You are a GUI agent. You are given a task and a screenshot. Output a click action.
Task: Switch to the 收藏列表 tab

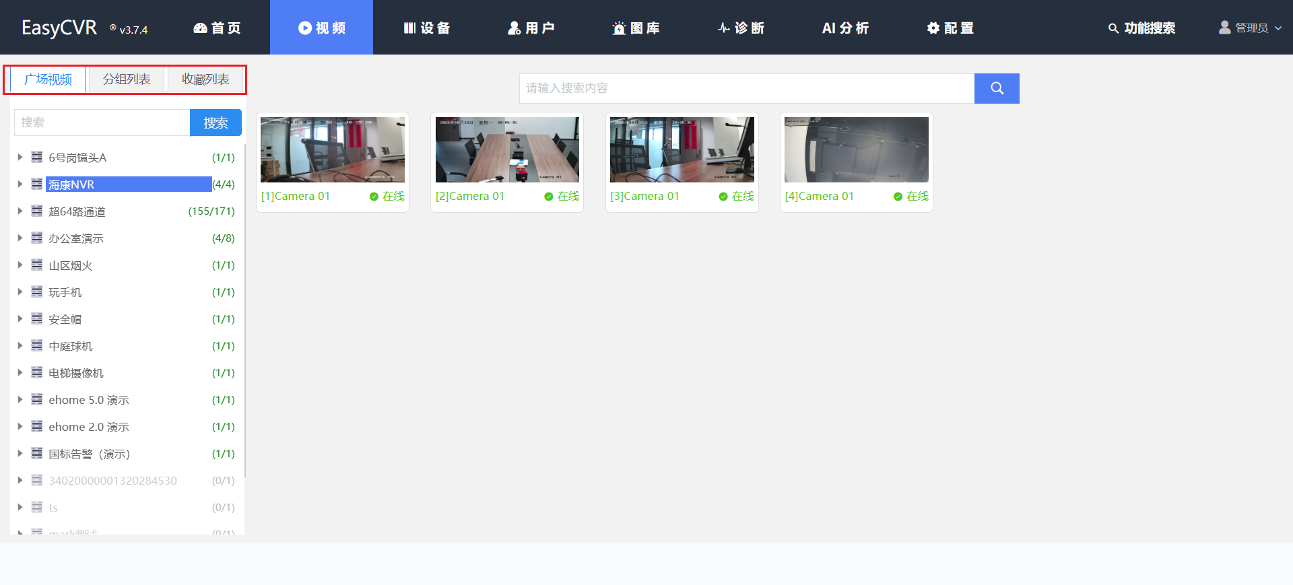pyautogui.click(x=205, y=79)
